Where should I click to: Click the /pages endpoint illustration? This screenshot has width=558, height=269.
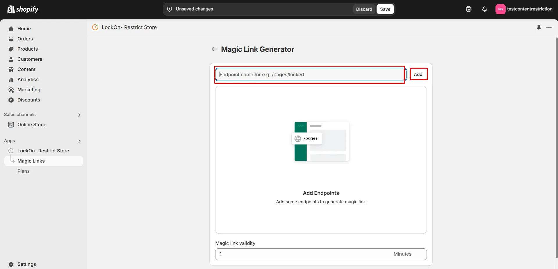[321, 142]
